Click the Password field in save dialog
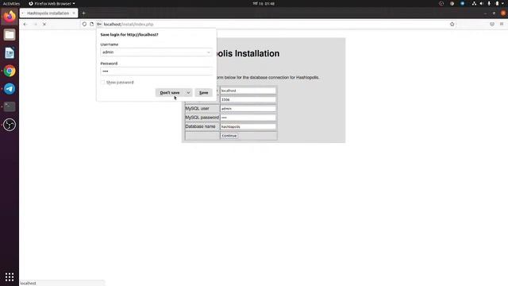Image resolution: width=508 pixels, height=286 pixels. 156,71
